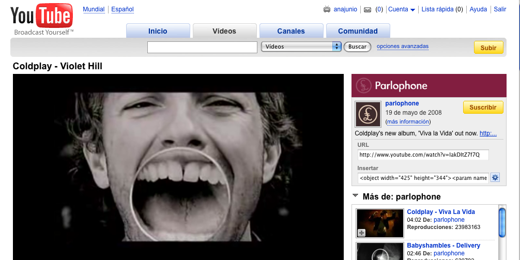
Task: Open embed options gear icon
Action: coord(495,177)
